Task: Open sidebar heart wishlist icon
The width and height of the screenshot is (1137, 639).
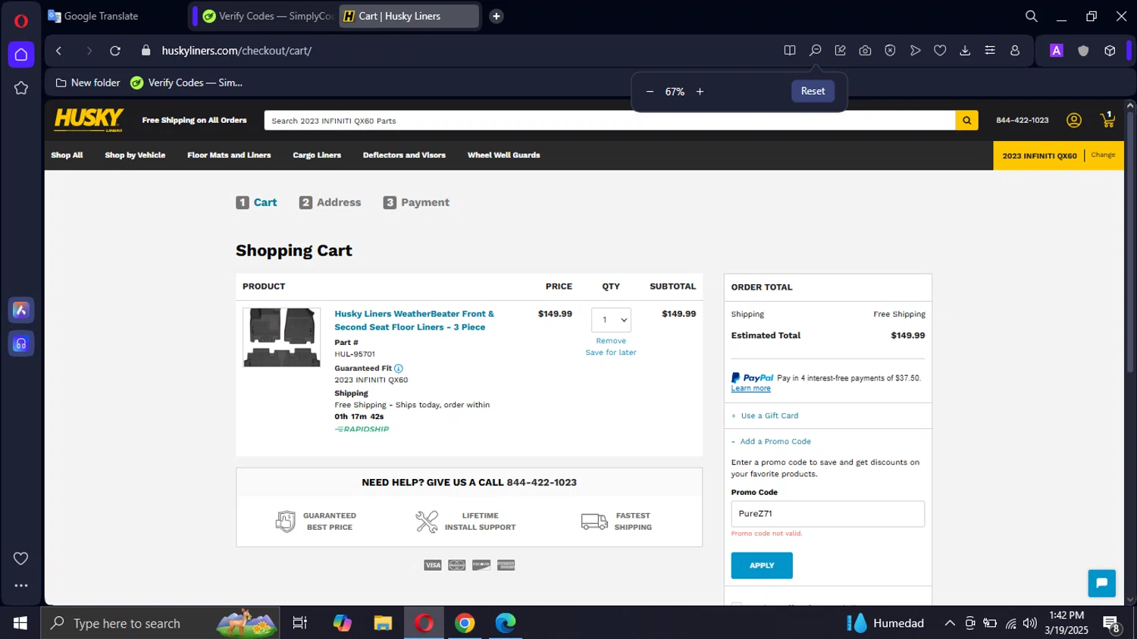Action: (21, 559)
